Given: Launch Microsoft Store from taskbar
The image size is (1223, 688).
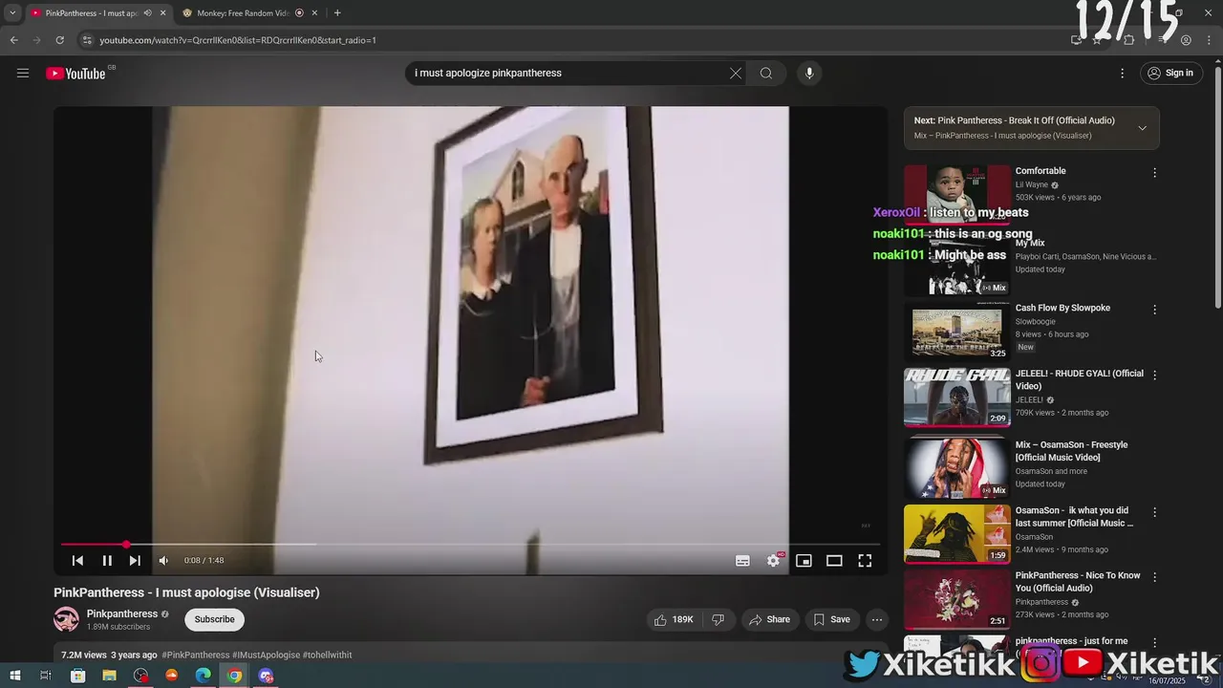Looking at the screenshot, I should tap(78, 676).
